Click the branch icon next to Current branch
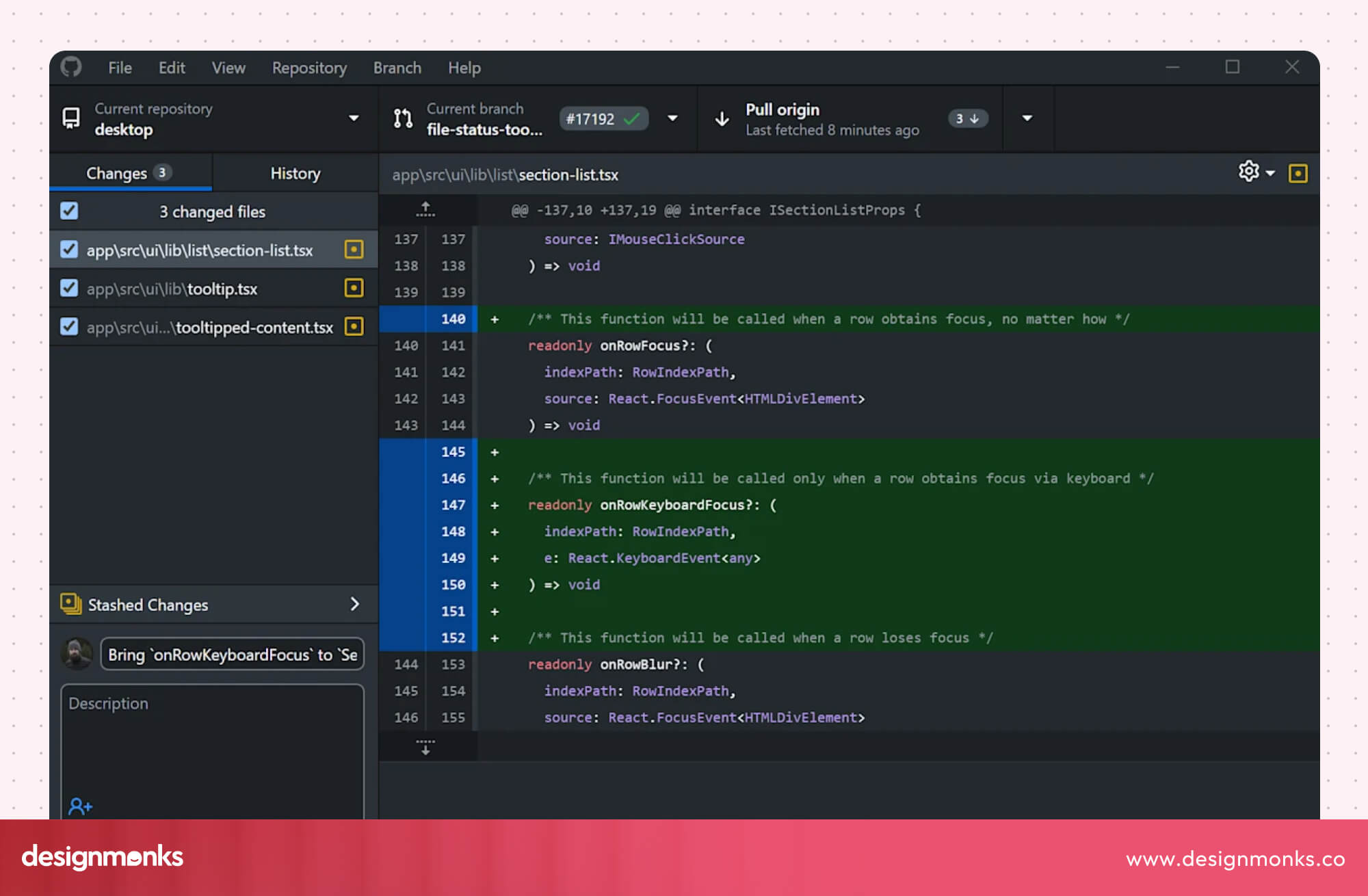1368x896 pixels. coord(402,118)
